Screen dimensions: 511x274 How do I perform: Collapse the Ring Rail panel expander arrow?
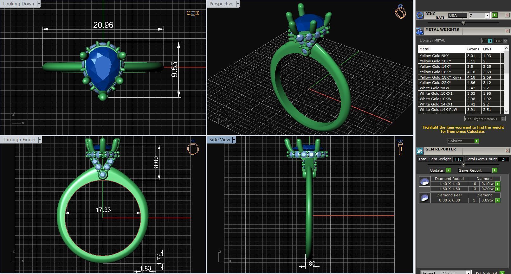463,23
